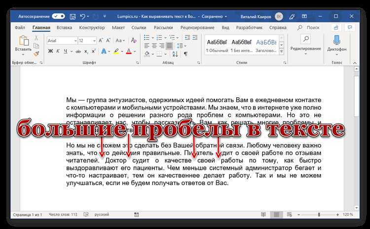The width and height of the screenshot is (370, 229).
Task: Click the Вставить paste button
Action: (23, 46)
